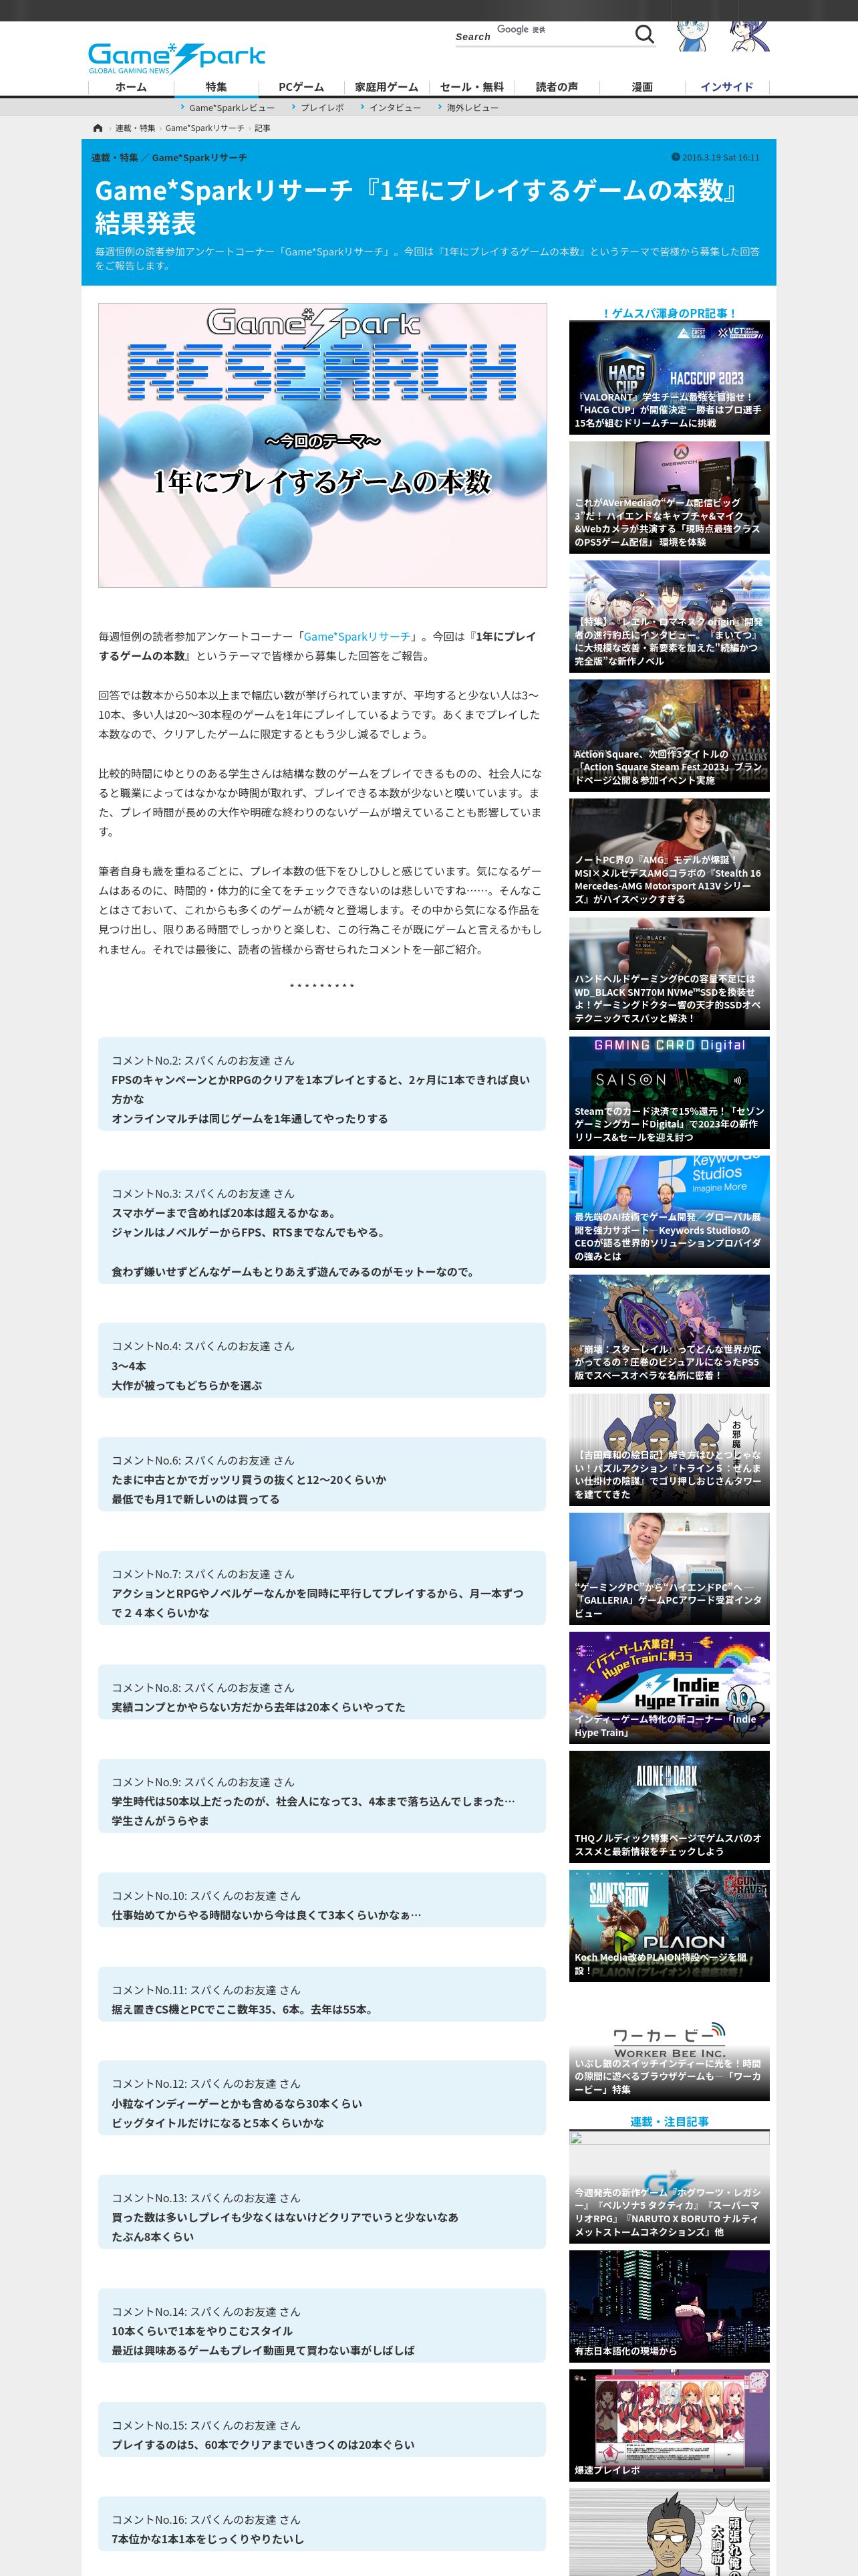Open the PCゲーム menu tab
Viewport: 858px width, 2576px height.
[301, 87]
